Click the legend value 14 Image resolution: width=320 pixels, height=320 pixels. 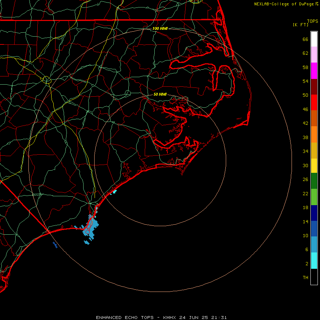coord(305,222)
